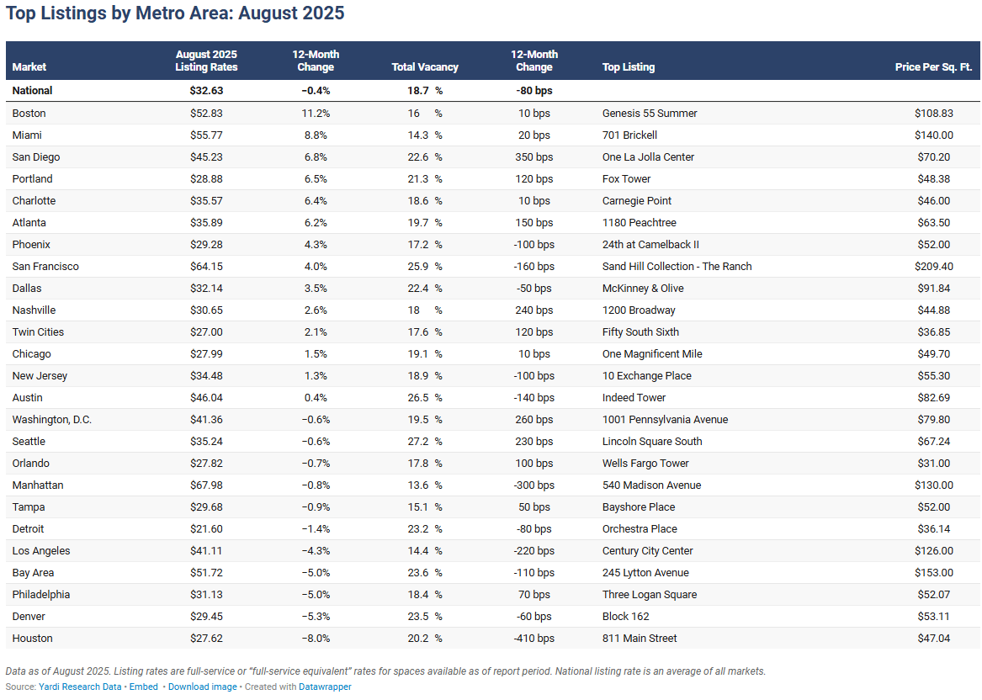Open the Yardi Research Data source link
The width and height of the screenshot is (982, 700).
point(80,687)
